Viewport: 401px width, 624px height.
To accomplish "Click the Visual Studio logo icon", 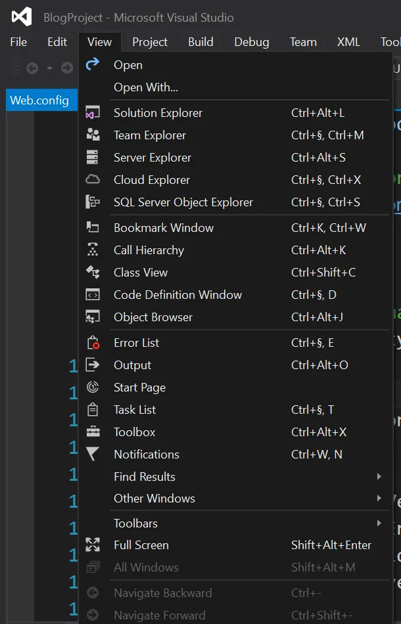I will coord(22,17).
